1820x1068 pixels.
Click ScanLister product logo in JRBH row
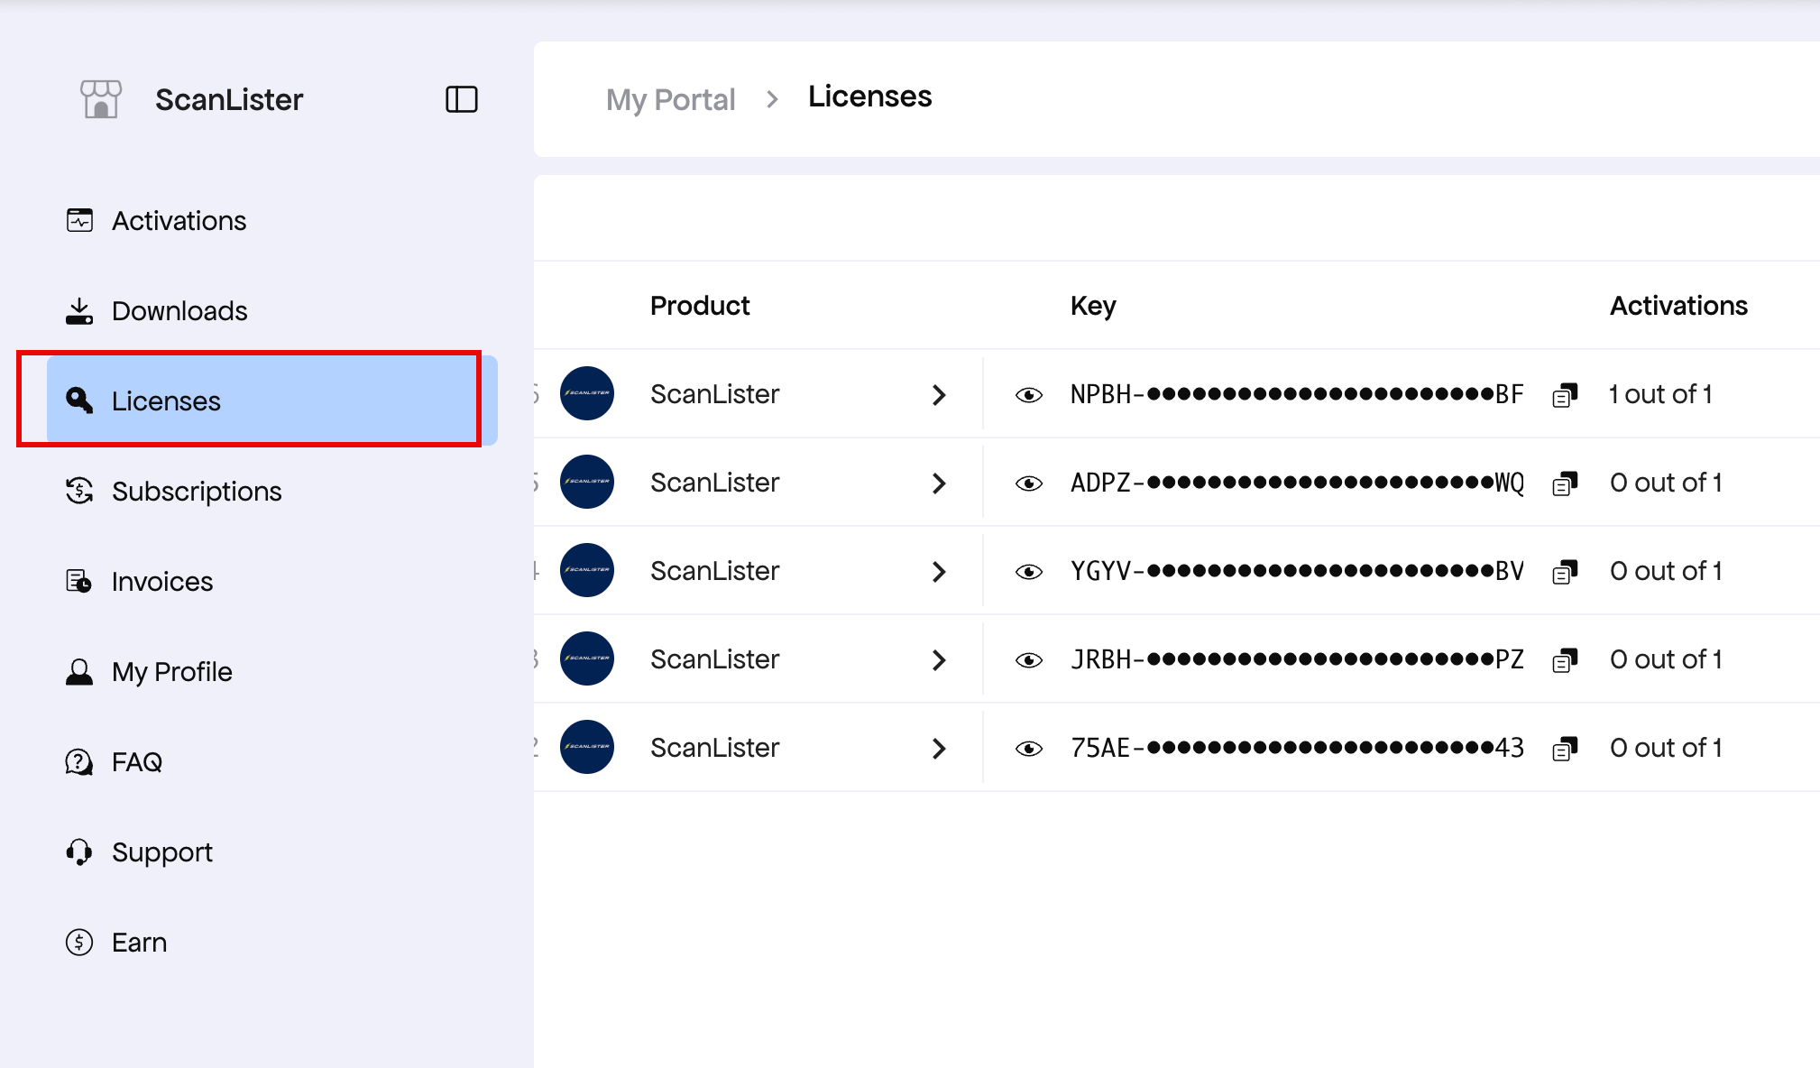click(587, 658)
